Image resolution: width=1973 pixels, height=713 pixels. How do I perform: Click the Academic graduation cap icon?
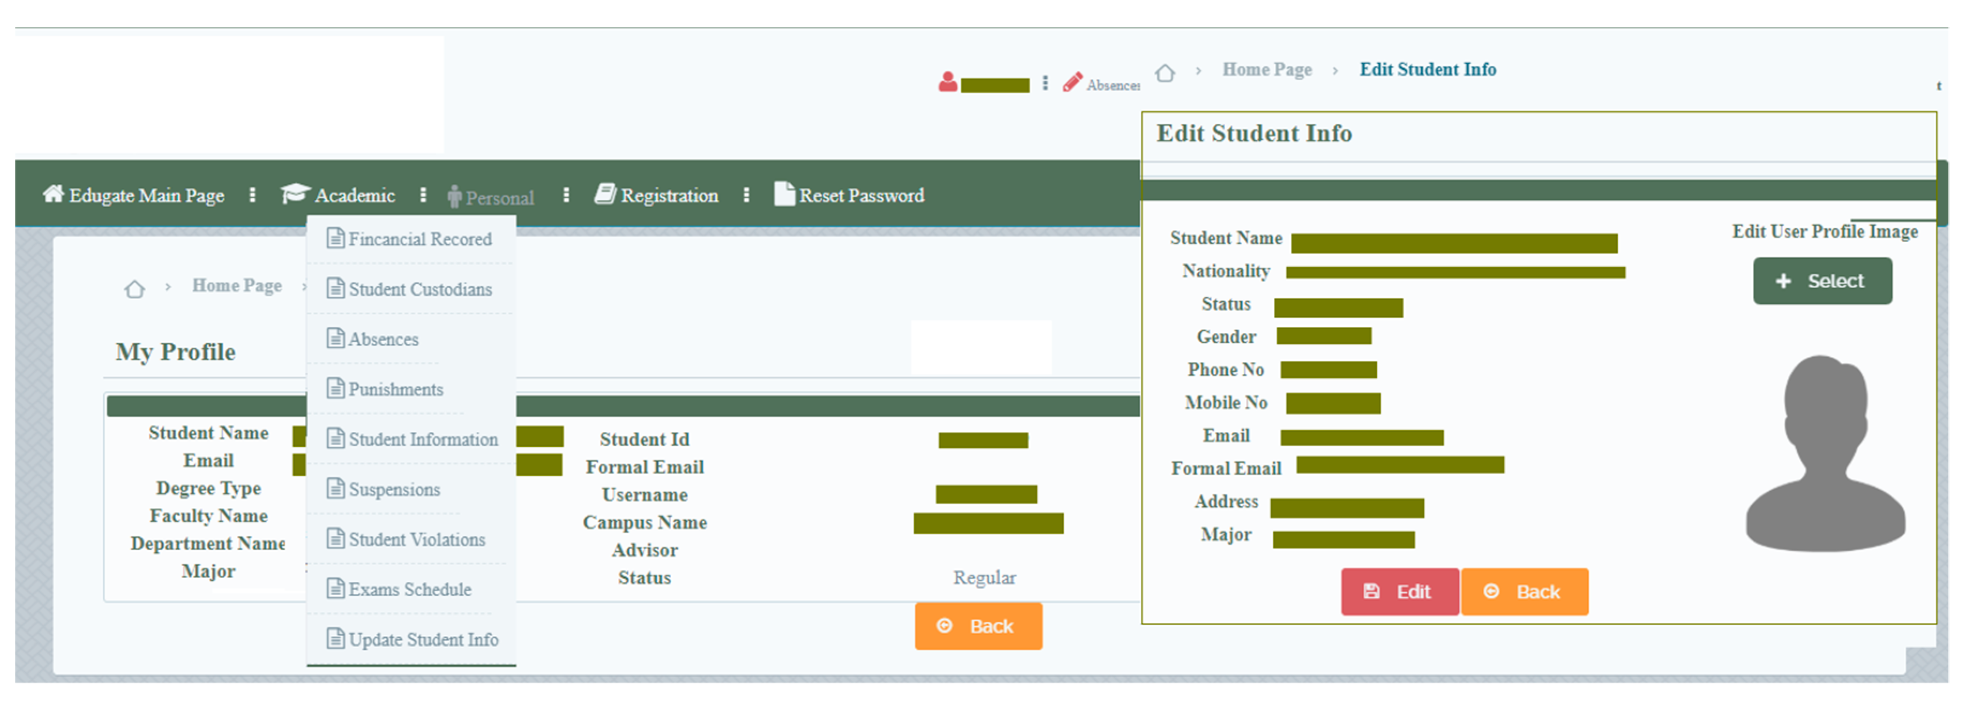(295, 194)
